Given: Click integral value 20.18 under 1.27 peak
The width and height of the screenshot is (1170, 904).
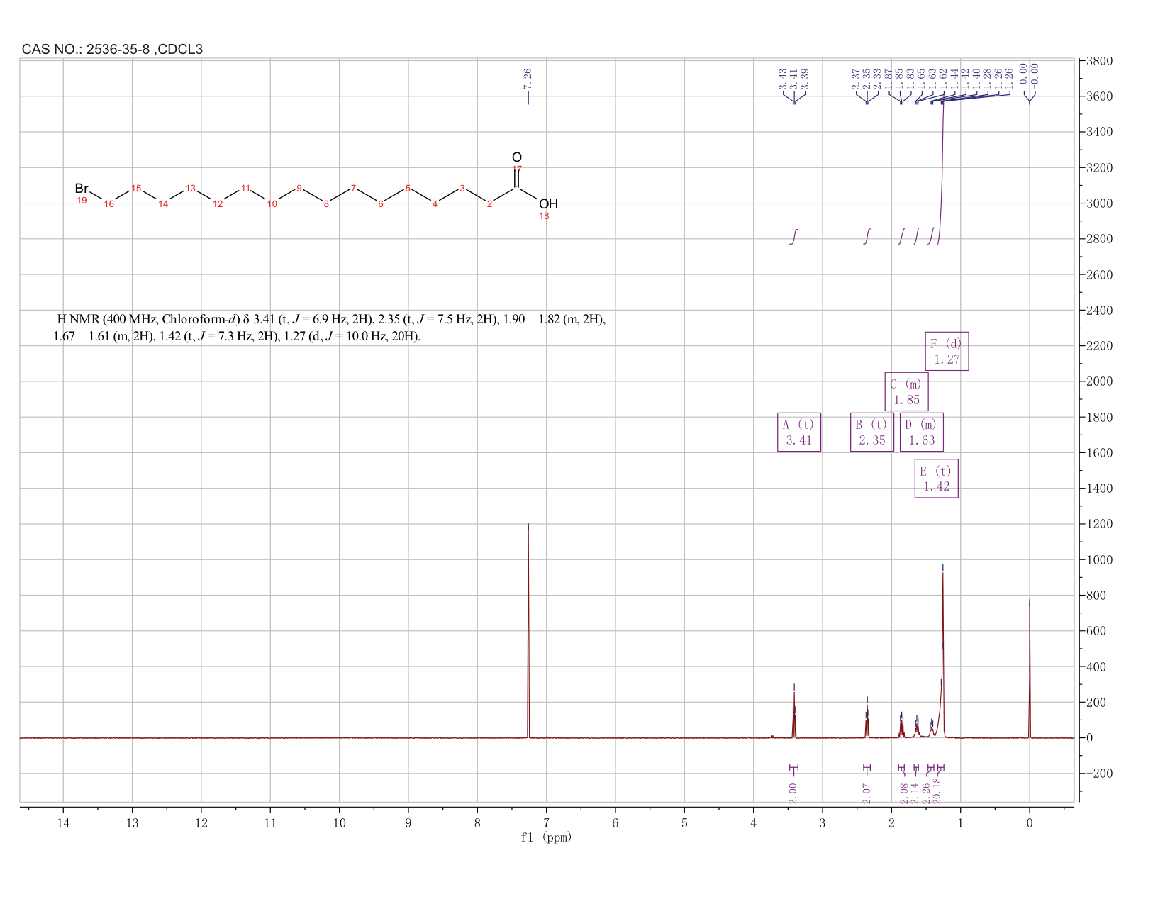Looking at the screenshot, I should pyautogui.click(x=937, y=791).
